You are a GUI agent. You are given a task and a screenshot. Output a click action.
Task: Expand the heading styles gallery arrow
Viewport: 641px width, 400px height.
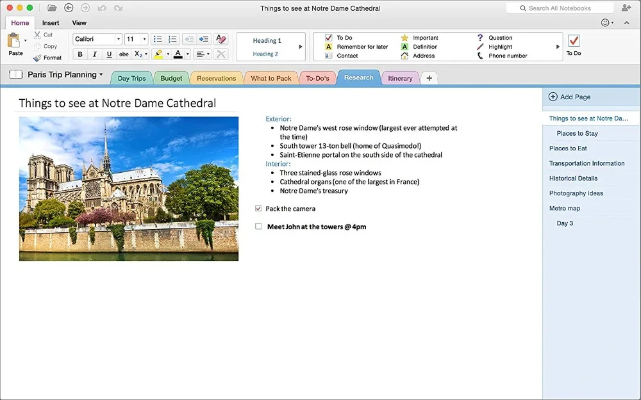[x=301, y=47]
